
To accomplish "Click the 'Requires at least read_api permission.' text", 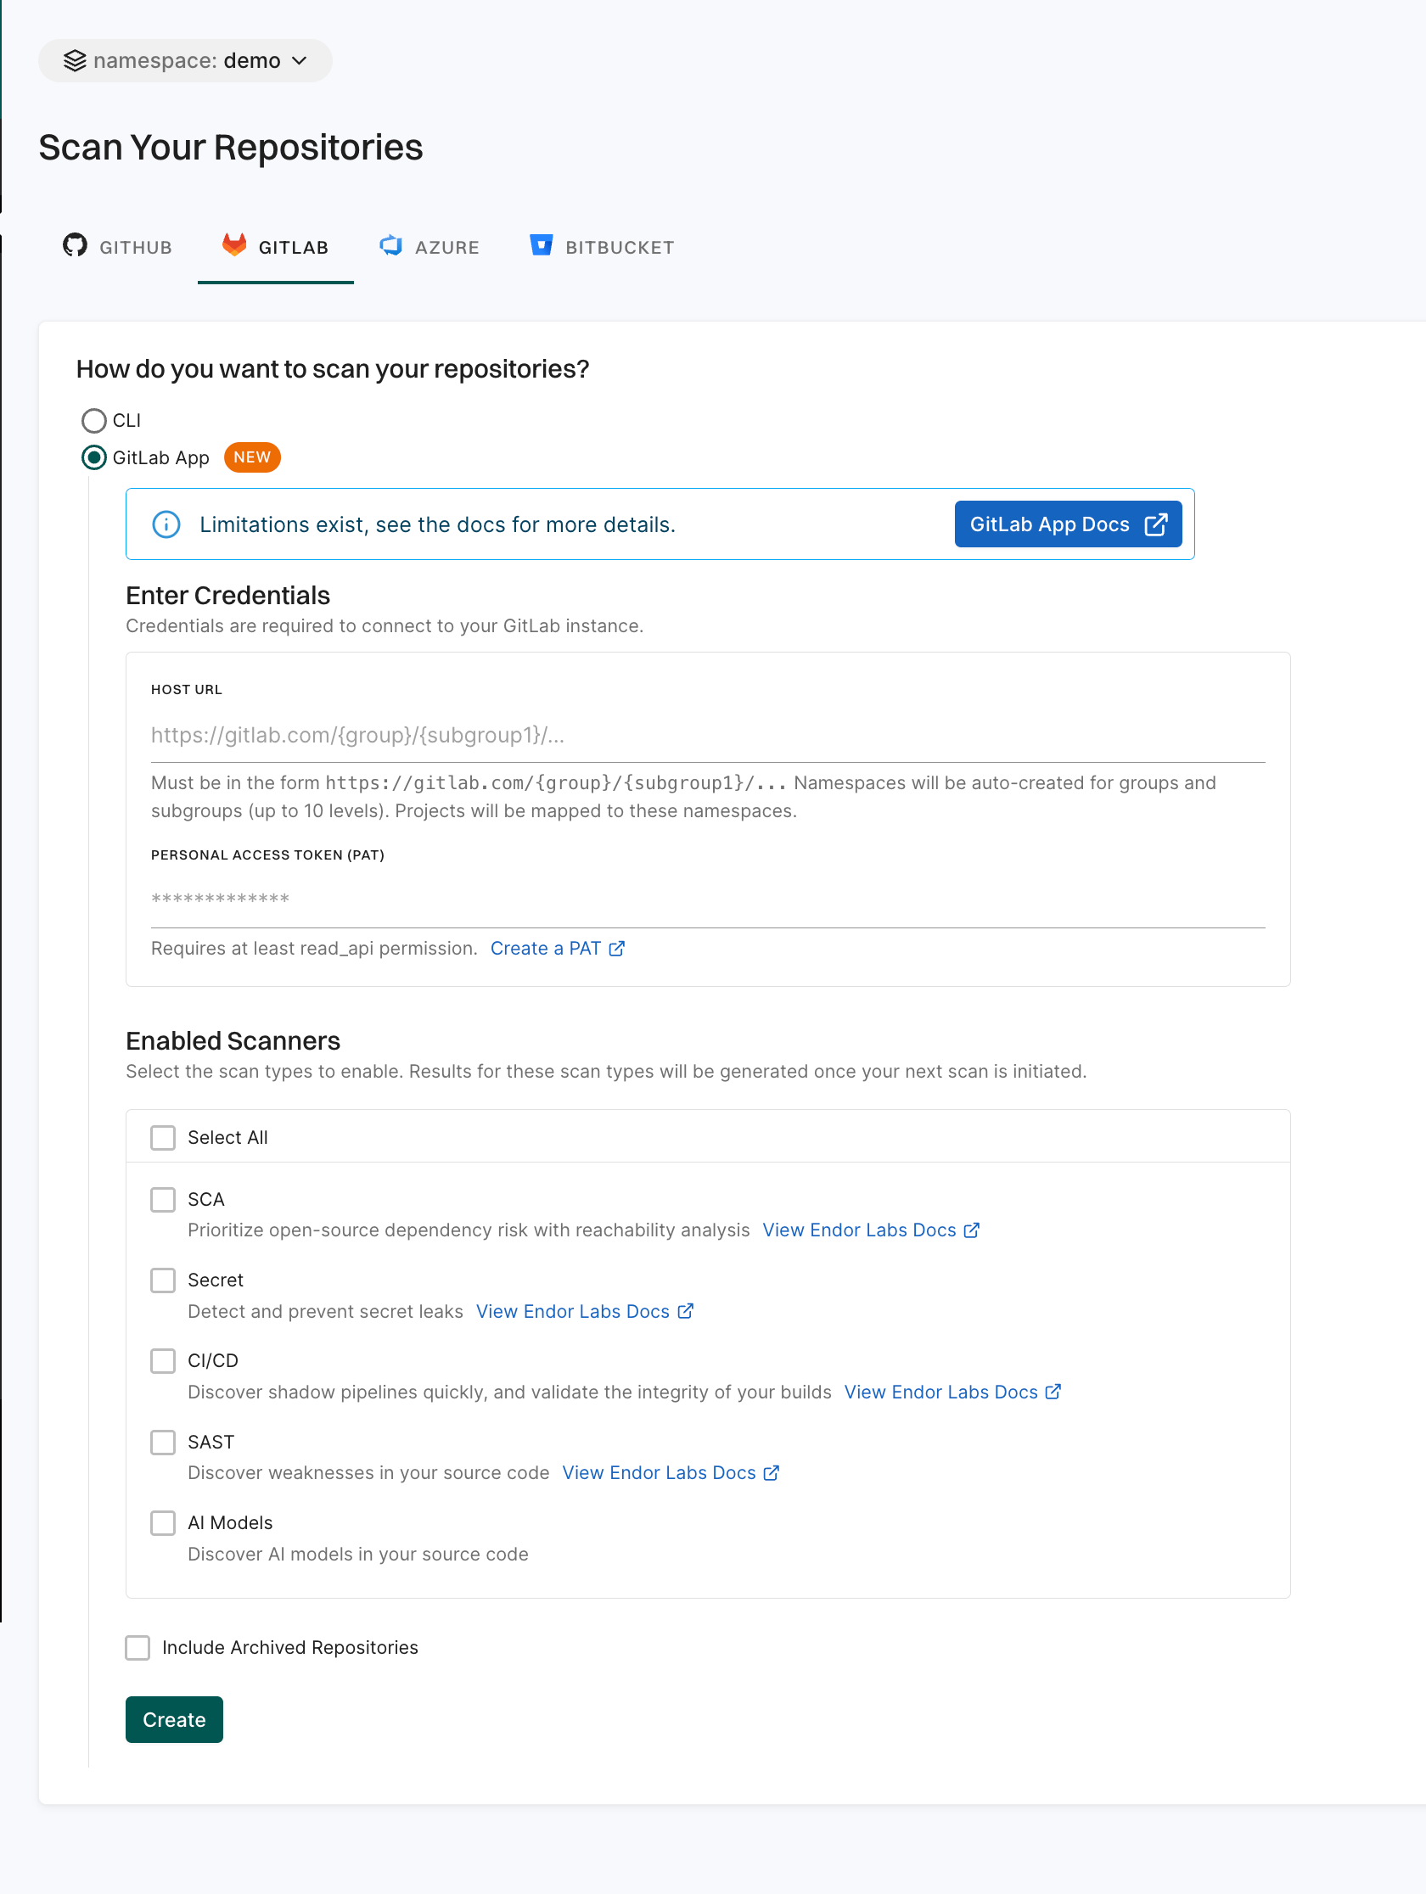I will pos(314,949).
